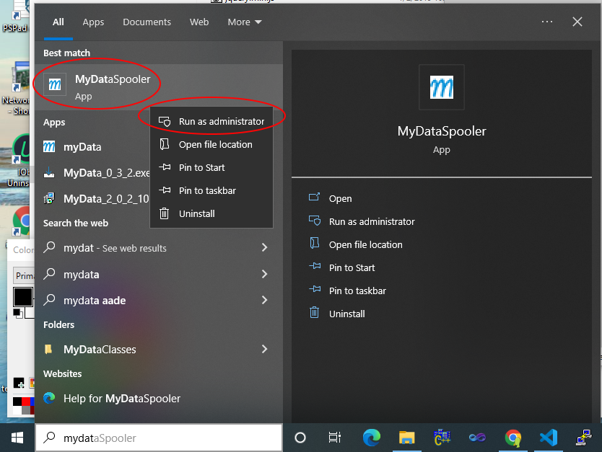Expand the More filter dropdown

tap(245, 22)
